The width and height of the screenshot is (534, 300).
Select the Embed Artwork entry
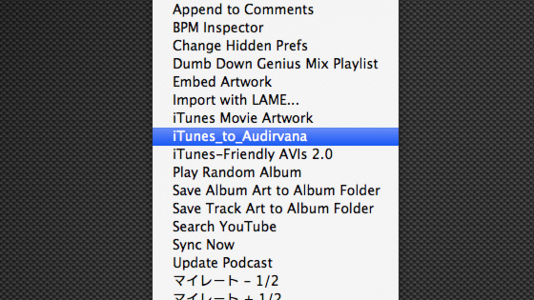coord(222,82)
